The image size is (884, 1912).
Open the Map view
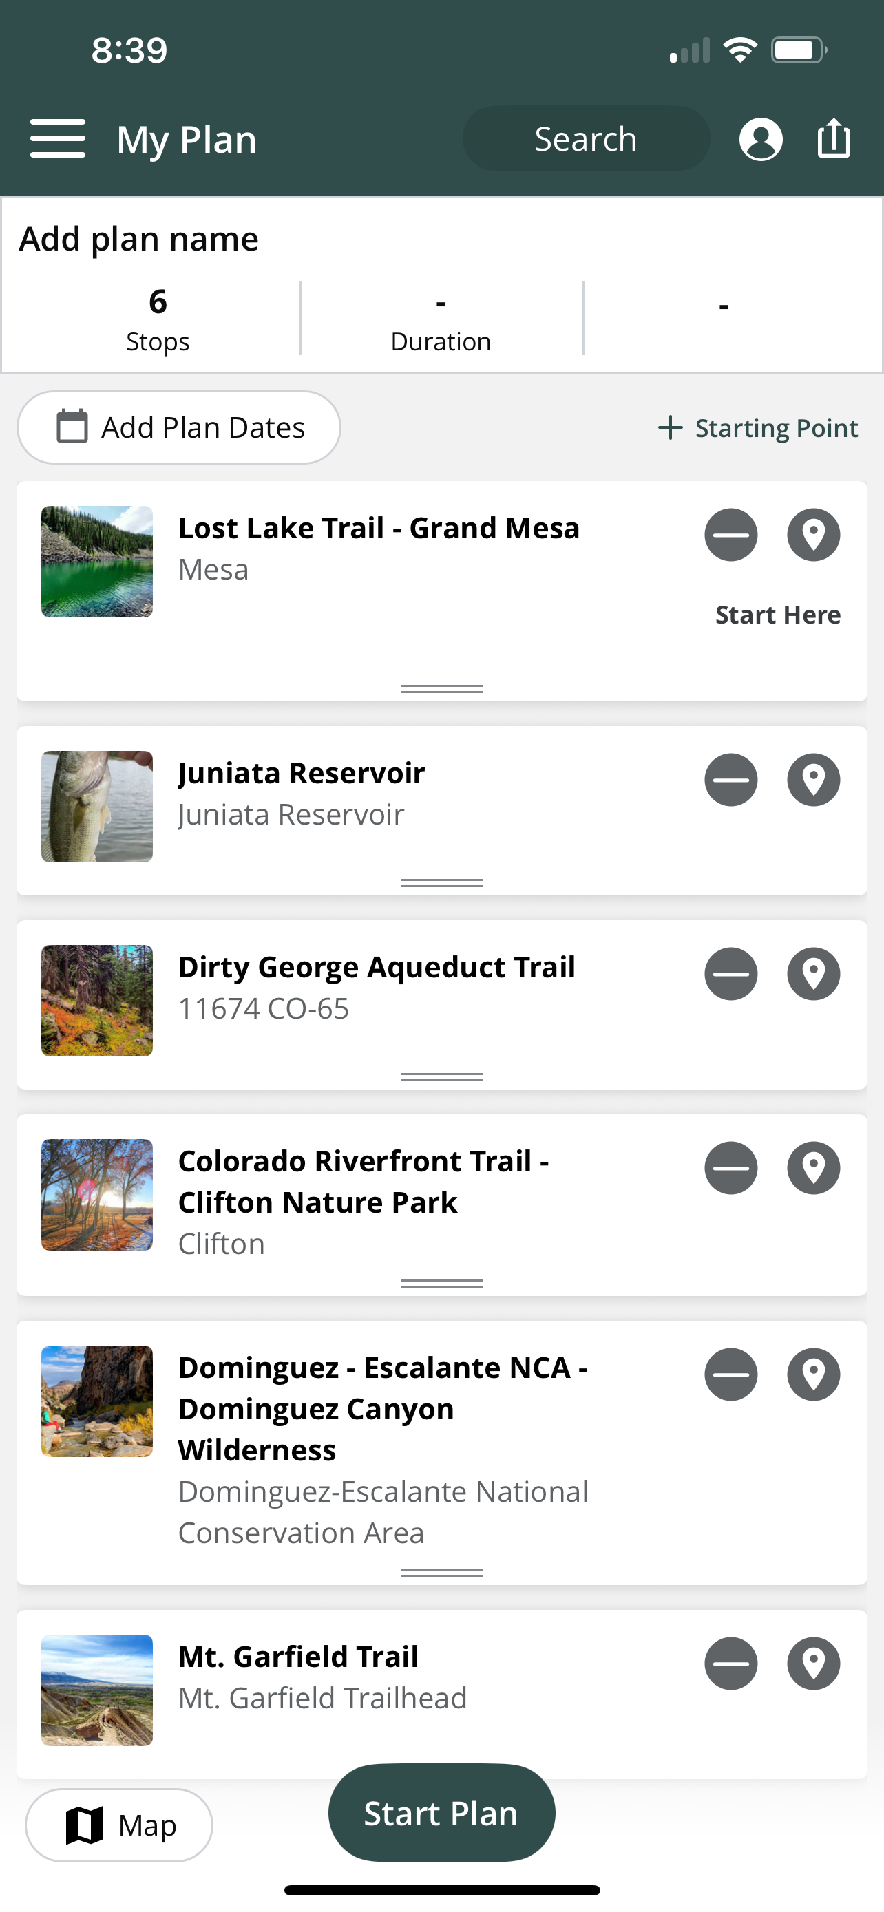coord(118,1825)
